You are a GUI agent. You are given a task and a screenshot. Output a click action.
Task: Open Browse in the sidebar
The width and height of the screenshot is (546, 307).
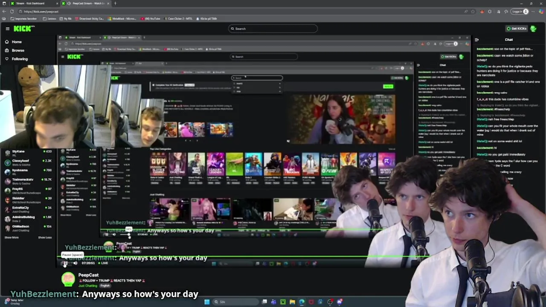(x=15, y=50)
